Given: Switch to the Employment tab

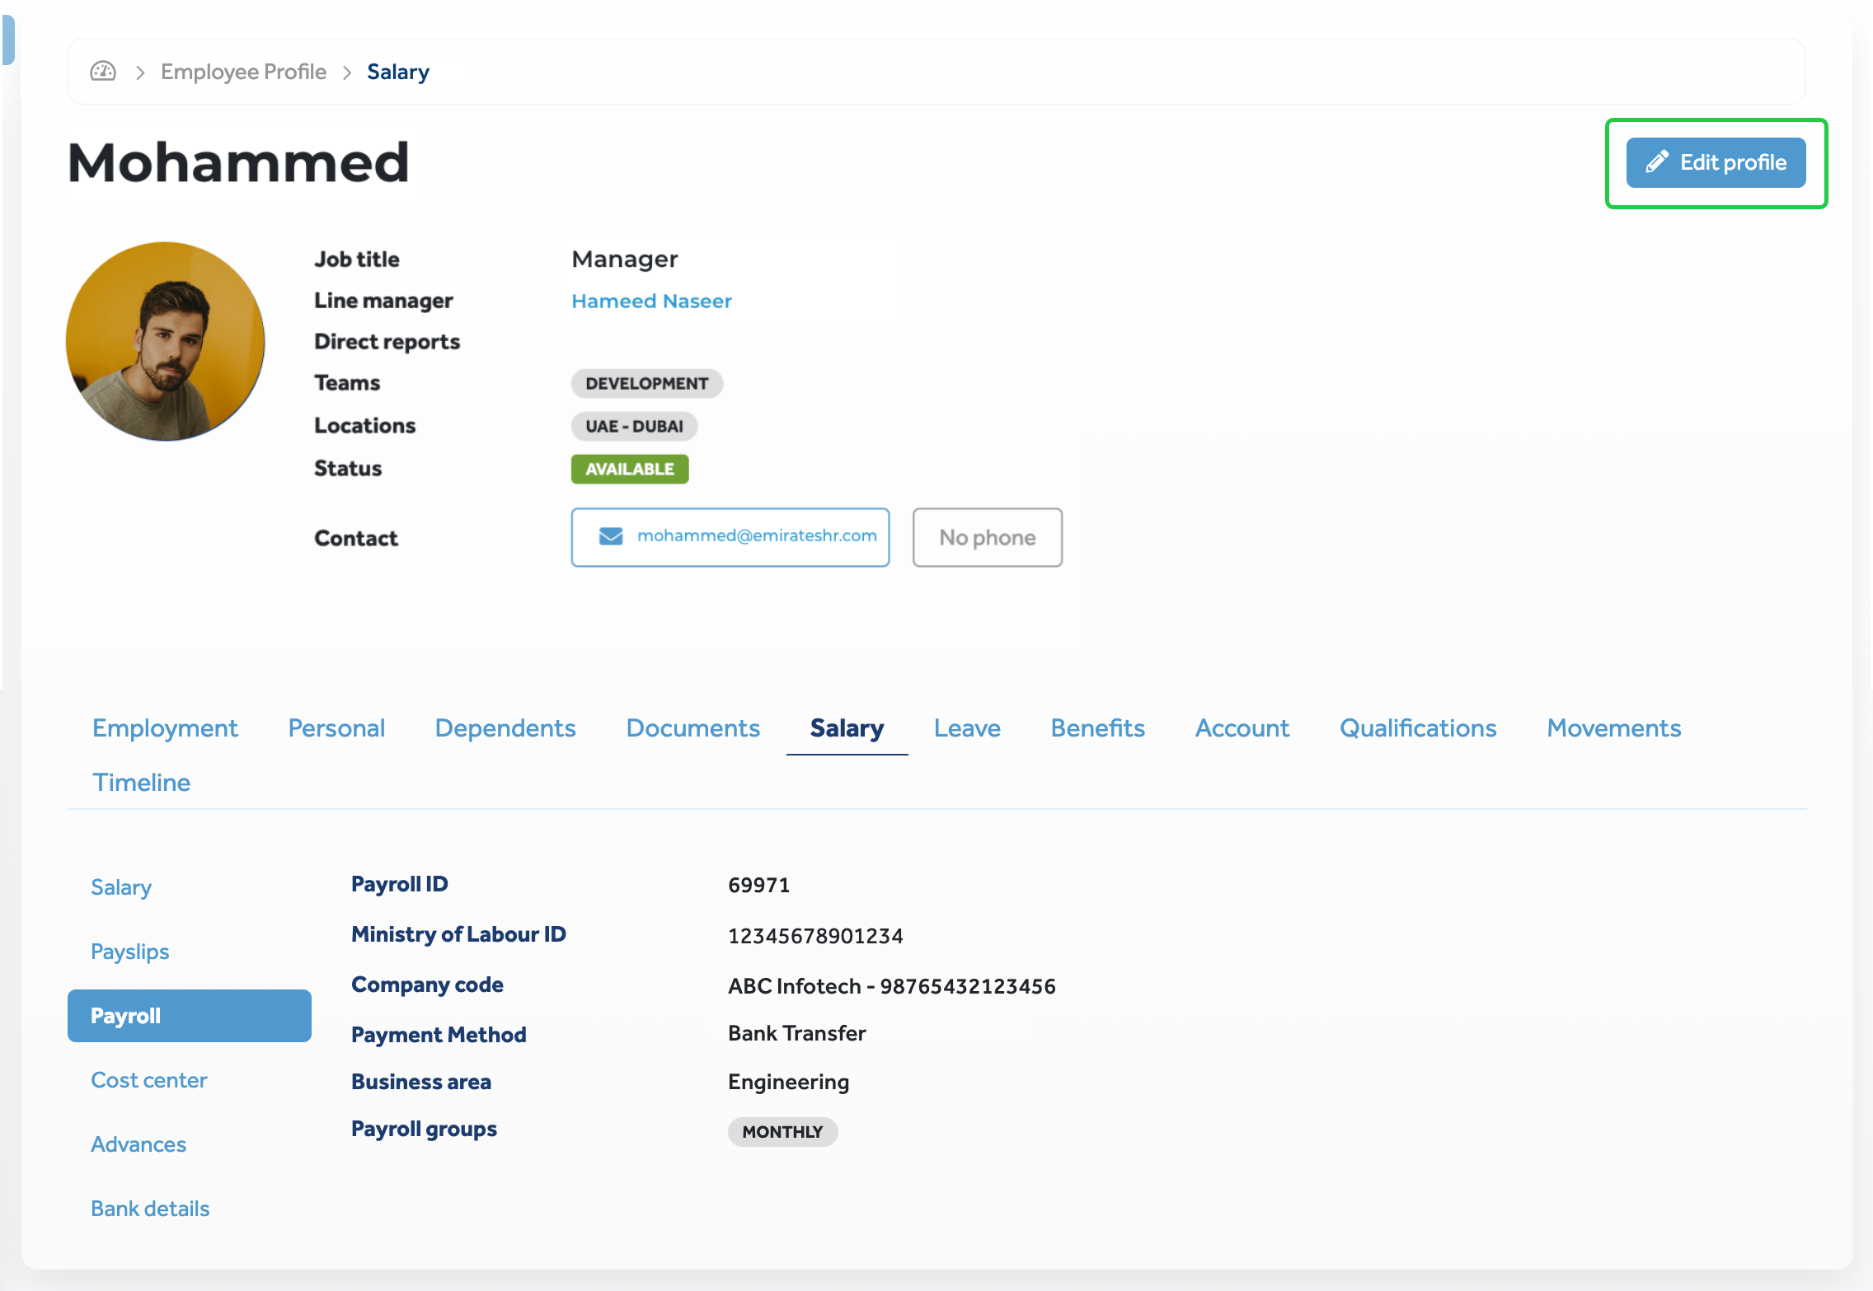Looking at the screenshot, I should [165, 727].
